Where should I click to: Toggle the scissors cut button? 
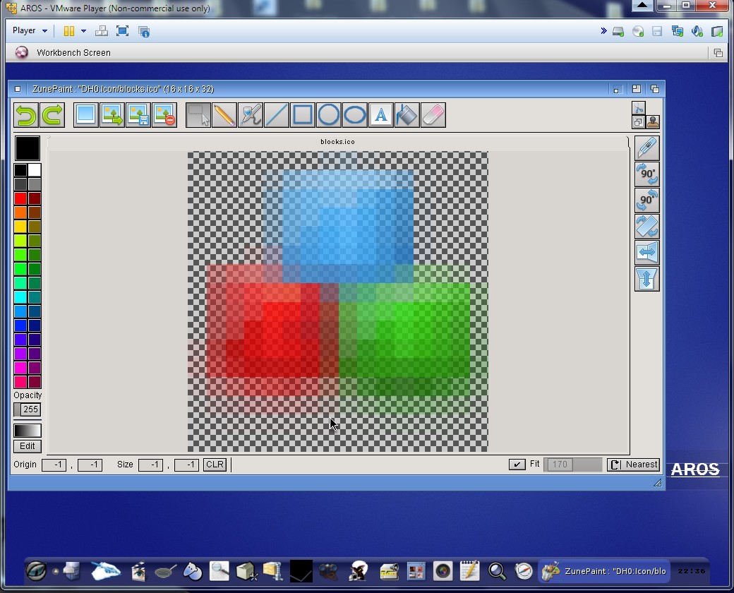click(x=638, y=108)
